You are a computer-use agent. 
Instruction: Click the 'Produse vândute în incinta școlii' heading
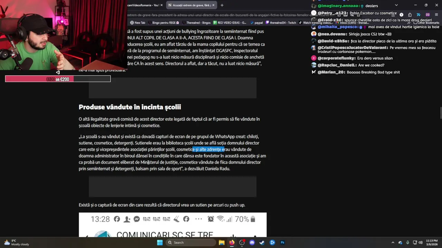click(x=130, y=107)
